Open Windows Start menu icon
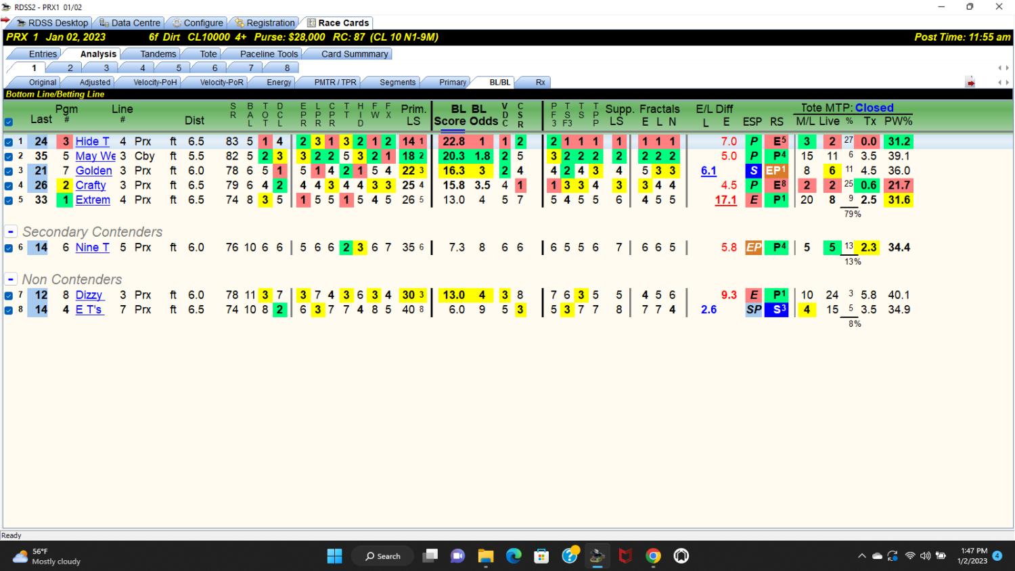Viewport: 1015px width, 571px height. pyautogui.click(x=334, y=556)
